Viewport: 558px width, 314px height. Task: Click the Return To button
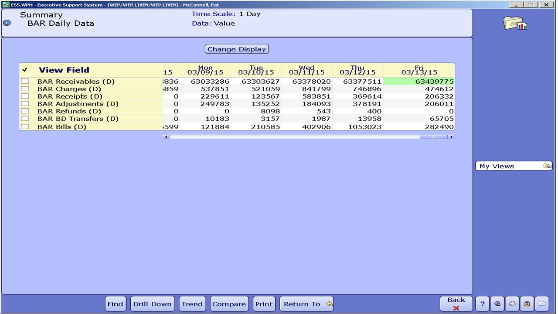(x=307, y=304)
